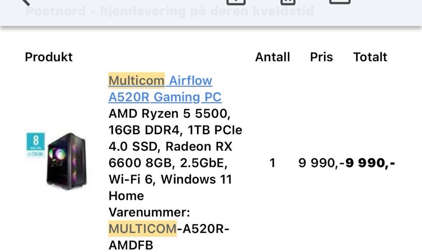Image resolution: width=422 pixels, height=252 pixels.
Task: Click the Antall column header
Action: tap(273, 57)
